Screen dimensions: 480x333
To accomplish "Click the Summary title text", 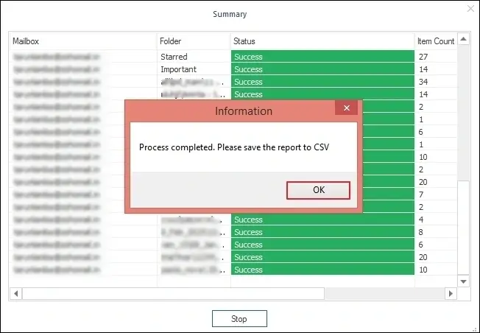I will coord(230,14).
